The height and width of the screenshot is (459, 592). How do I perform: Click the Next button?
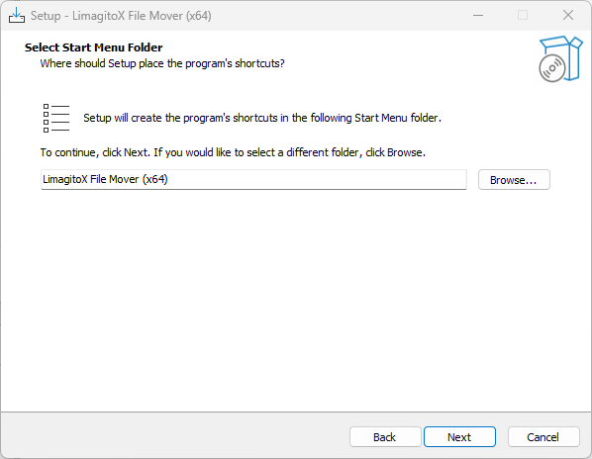click(x=459, y=437)
